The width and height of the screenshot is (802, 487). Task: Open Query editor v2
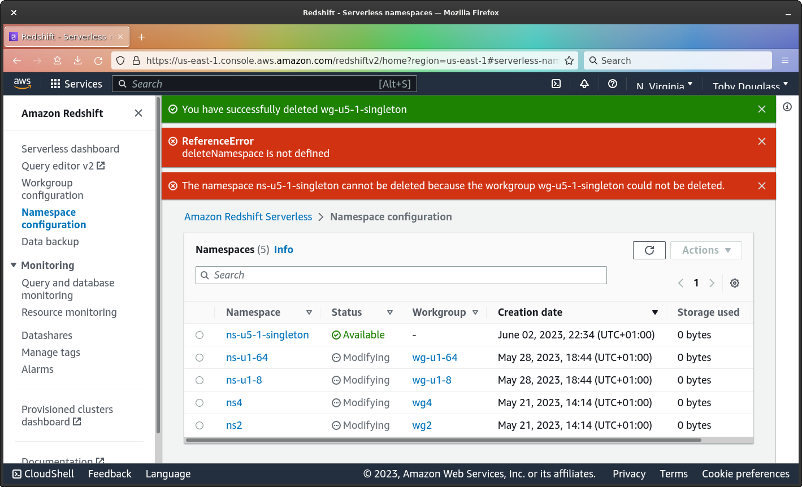pyautogui.click(x=63, y=166)
